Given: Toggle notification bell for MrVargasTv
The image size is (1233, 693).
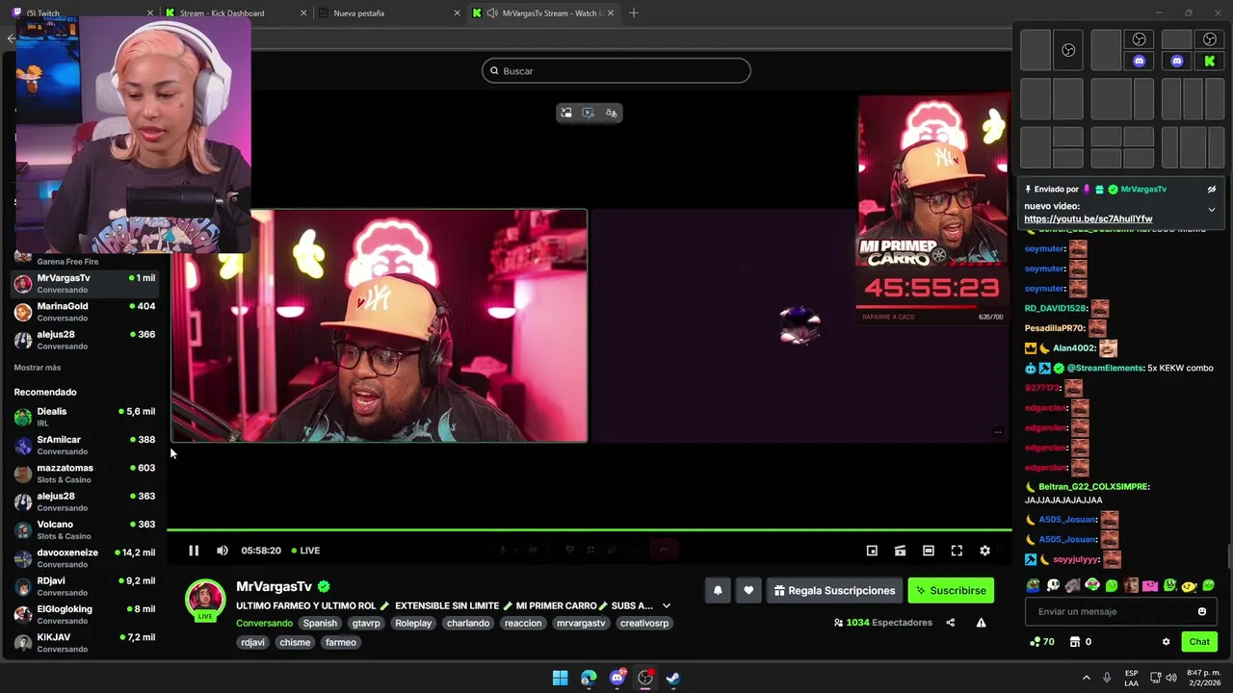Looking at the screenshot, I should 718,591.
